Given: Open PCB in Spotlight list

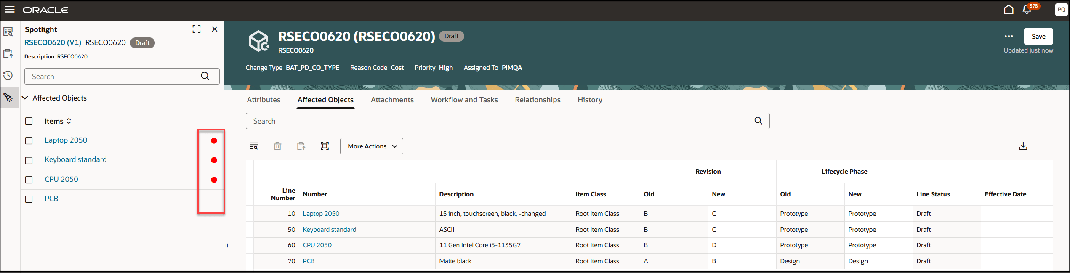Looking at the screenshot, I should (51, 199).
